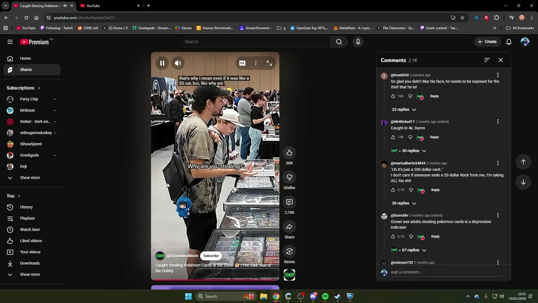Mute the Short's volume
Screen dimensions: 538x303
178,63
